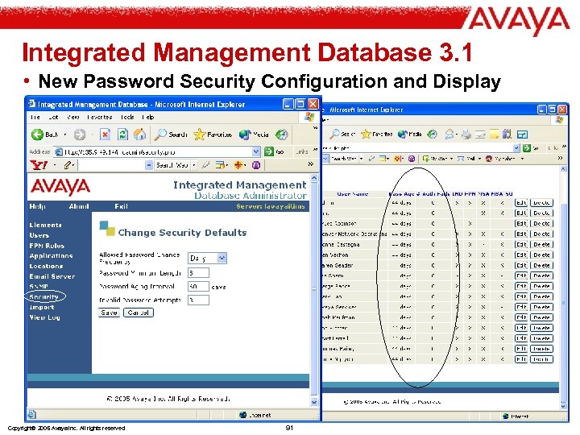Viewport: 580px width, 435px height.
Task: Click My Web icon in rear Yahoo toolbar
Action: coord(426,159)
